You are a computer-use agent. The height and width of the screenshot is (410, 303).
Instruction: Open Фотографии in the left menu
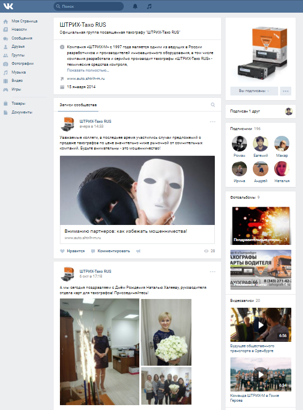click(22, 63)
